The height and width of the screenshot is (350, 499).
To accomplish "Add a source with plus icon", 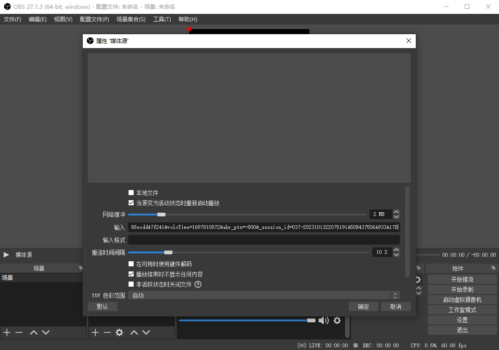I will [95, 332].
